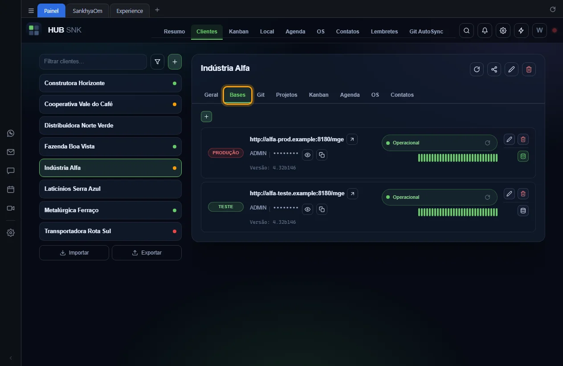The width and height of the screenshot is (563, 366).
Task: Copy the PRODUÇÃO base password
Action: (x=322, y=155)
